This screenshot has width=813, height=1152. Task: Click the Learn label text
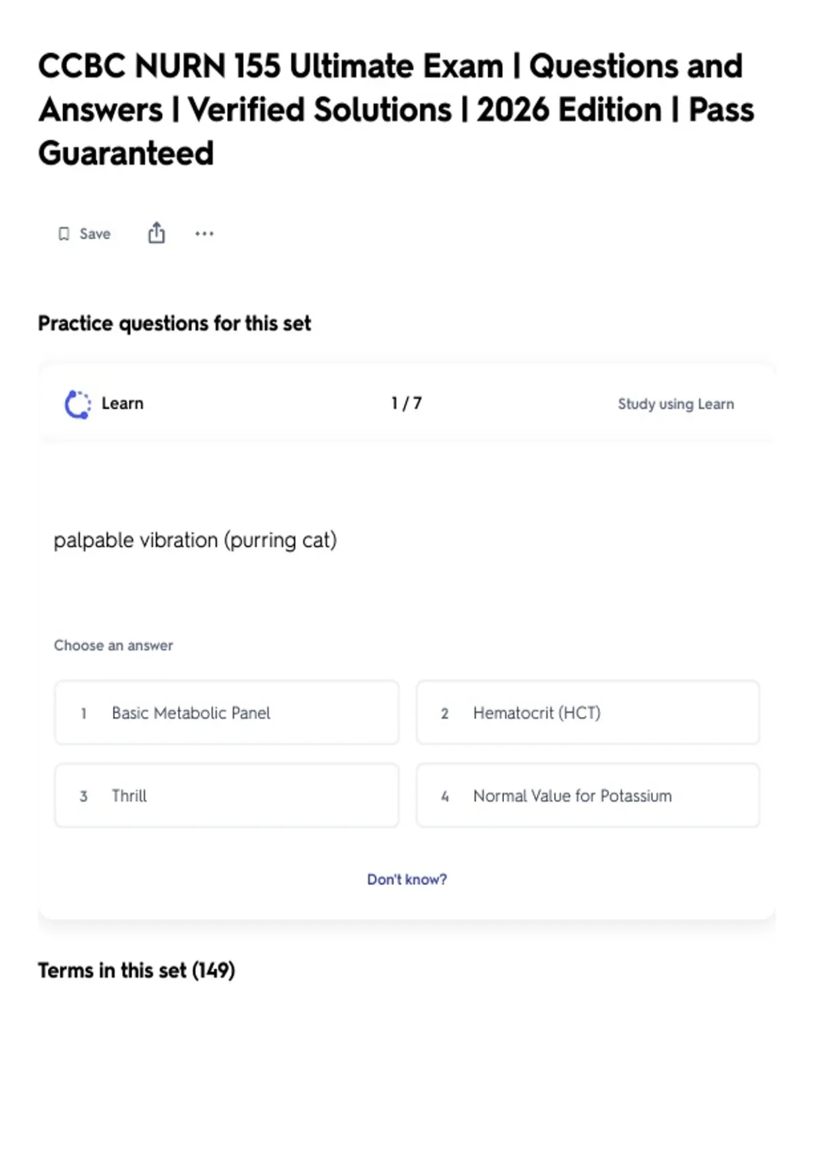tap(123, 403)
